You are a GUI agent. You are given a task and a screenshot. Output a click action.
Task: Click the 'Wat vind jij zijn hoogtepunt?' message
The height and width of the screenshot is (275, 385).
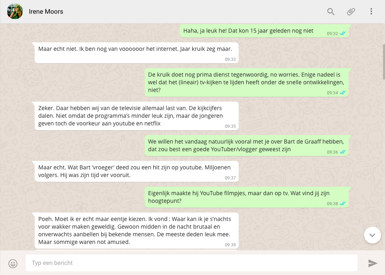(x=247, y=197)
